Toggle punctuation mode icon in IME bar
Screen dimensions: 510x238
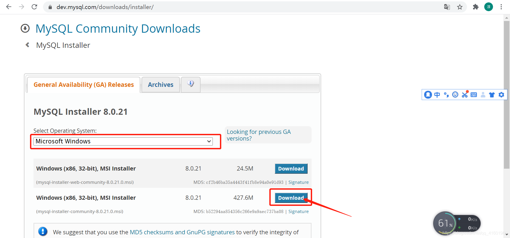(x=446, y=95)
